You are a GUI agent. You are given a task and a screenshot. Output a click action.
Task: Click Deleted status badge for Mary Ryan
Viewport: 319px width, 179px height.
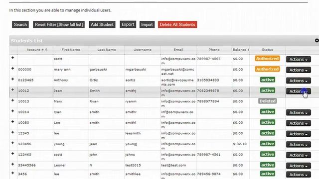pos(267,101)
